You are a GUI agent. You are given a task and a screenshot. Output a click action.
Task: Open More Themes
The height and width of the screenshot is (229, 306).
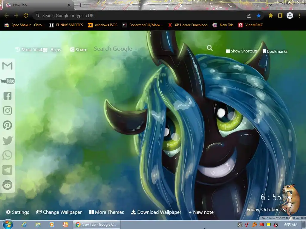click(x=106, y=212)
